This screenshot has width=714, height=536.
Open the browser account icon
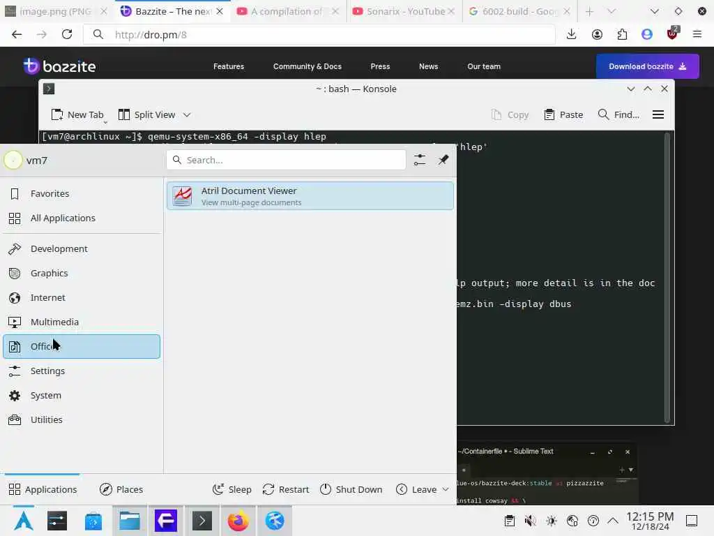597,35
